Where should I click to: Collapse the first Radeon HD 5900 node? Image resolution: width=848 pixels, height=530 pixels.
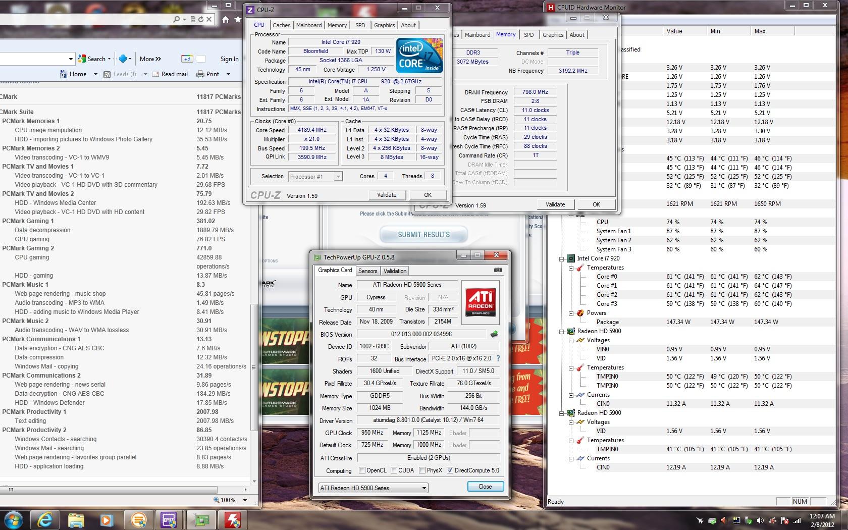[561, 332]
